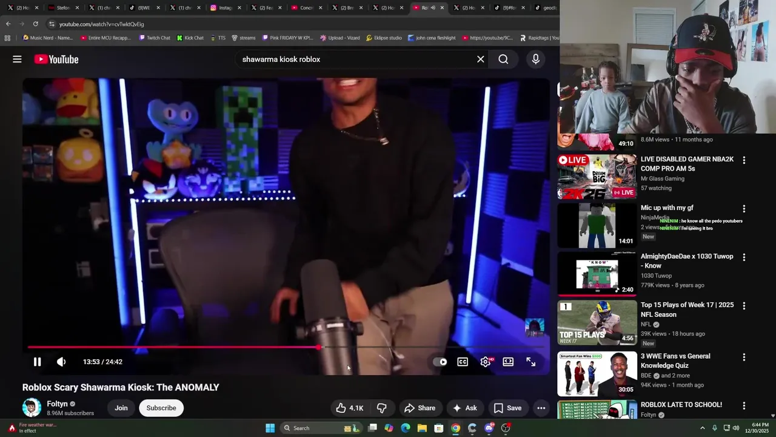Save the video to a playlist
The height and width of the screenshot is (437, 776).
(507, 408)
